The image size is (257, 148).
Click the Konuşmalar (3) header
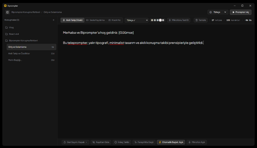tap(12, 20)
